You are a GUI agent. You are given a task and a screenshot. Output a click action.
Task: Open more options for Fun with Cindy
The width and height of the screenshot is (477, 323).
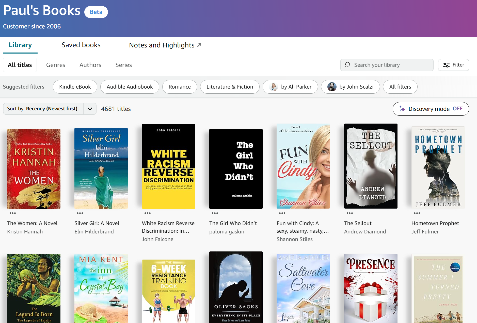coord(282,213)
